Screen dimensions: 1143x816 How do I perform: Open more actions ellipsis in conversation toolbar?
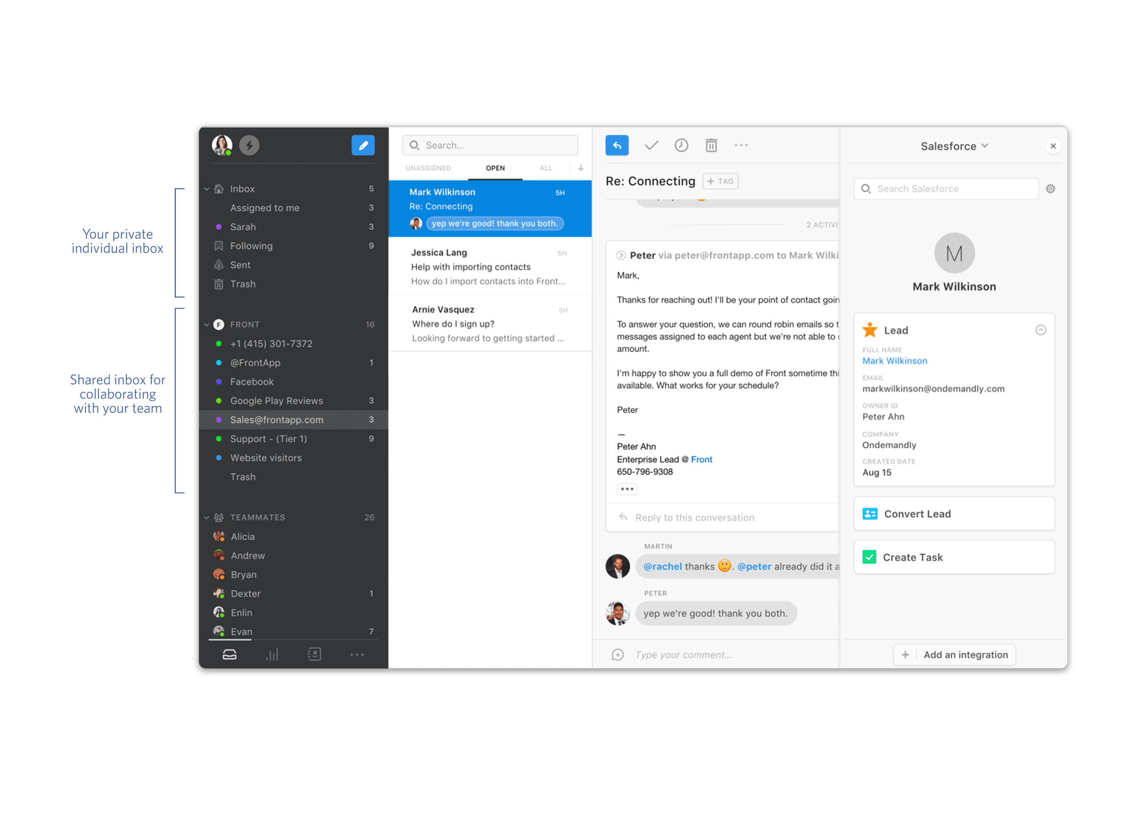coord(741,145)
